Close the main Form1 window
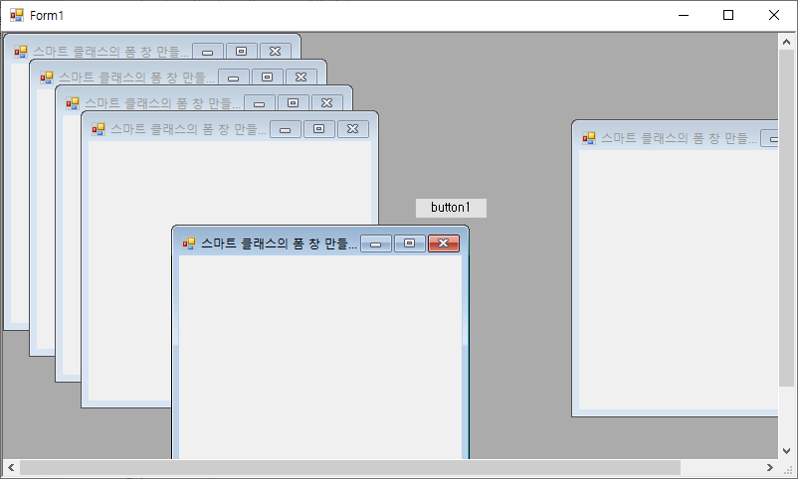 pyautogui.click(x=773, y=15)
